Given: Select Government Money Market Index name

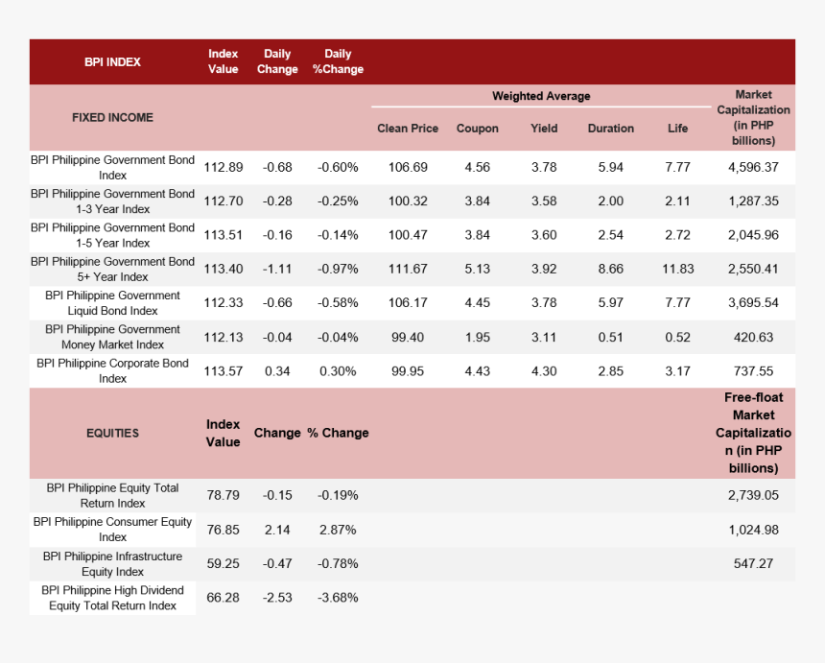Looking at the screenshot, I should 112,337.
